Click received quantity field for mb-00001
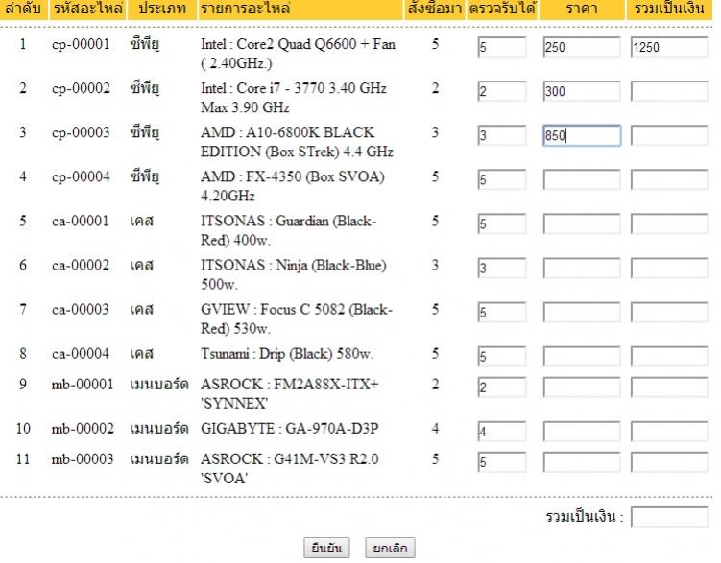The image size is (721, 563). [x=502, y=387]
